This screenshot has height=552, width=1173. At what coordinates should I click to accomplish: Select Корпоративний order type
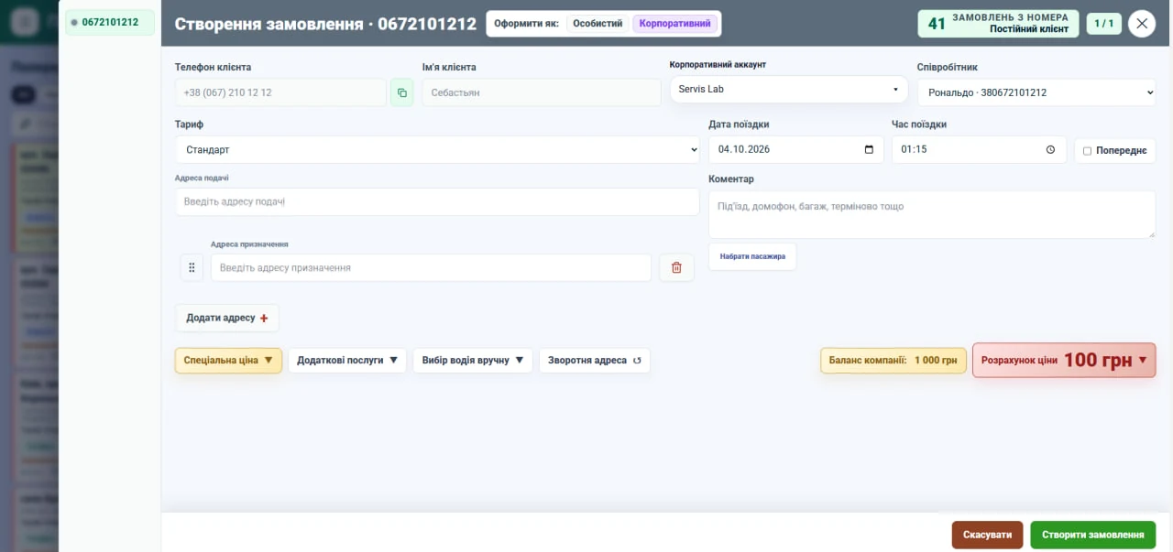click(674, 24)
